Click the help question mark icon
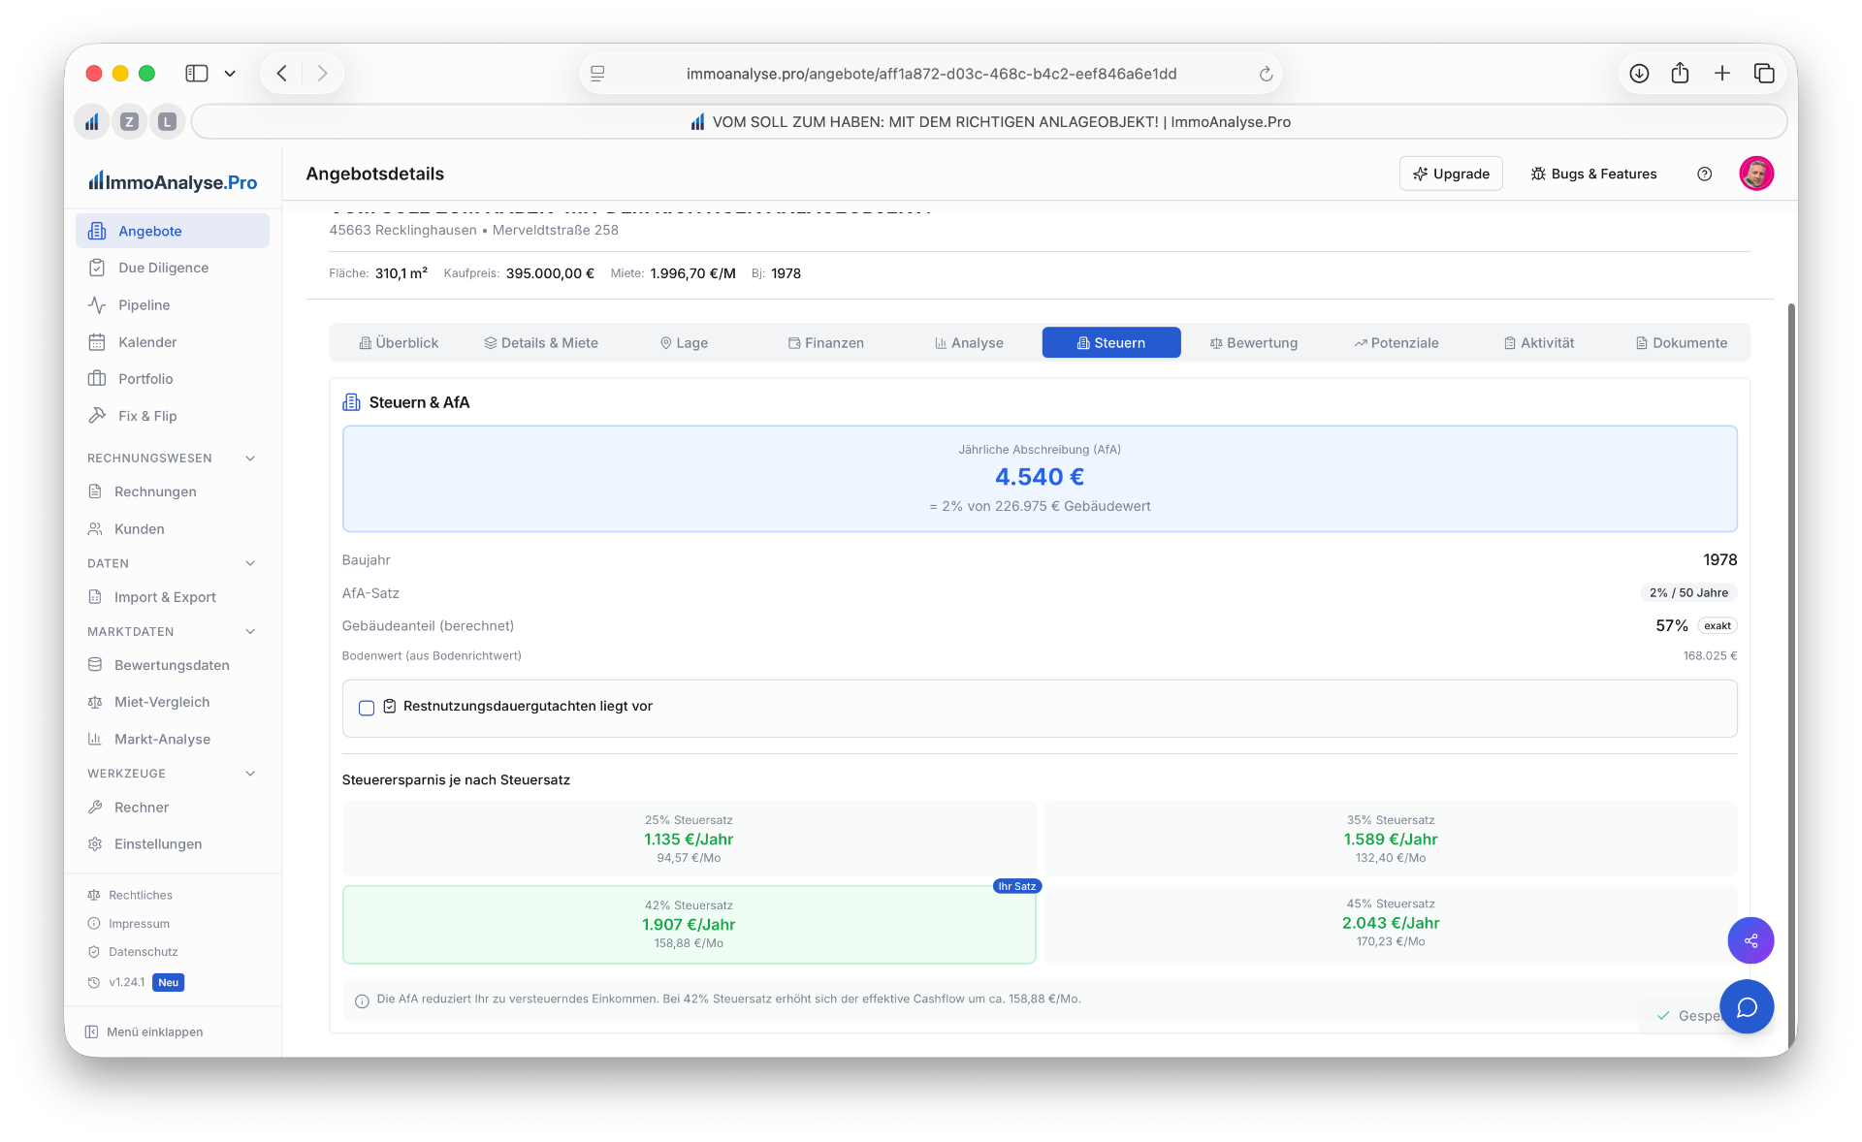The image size is (1862, 1142). 1704,174
